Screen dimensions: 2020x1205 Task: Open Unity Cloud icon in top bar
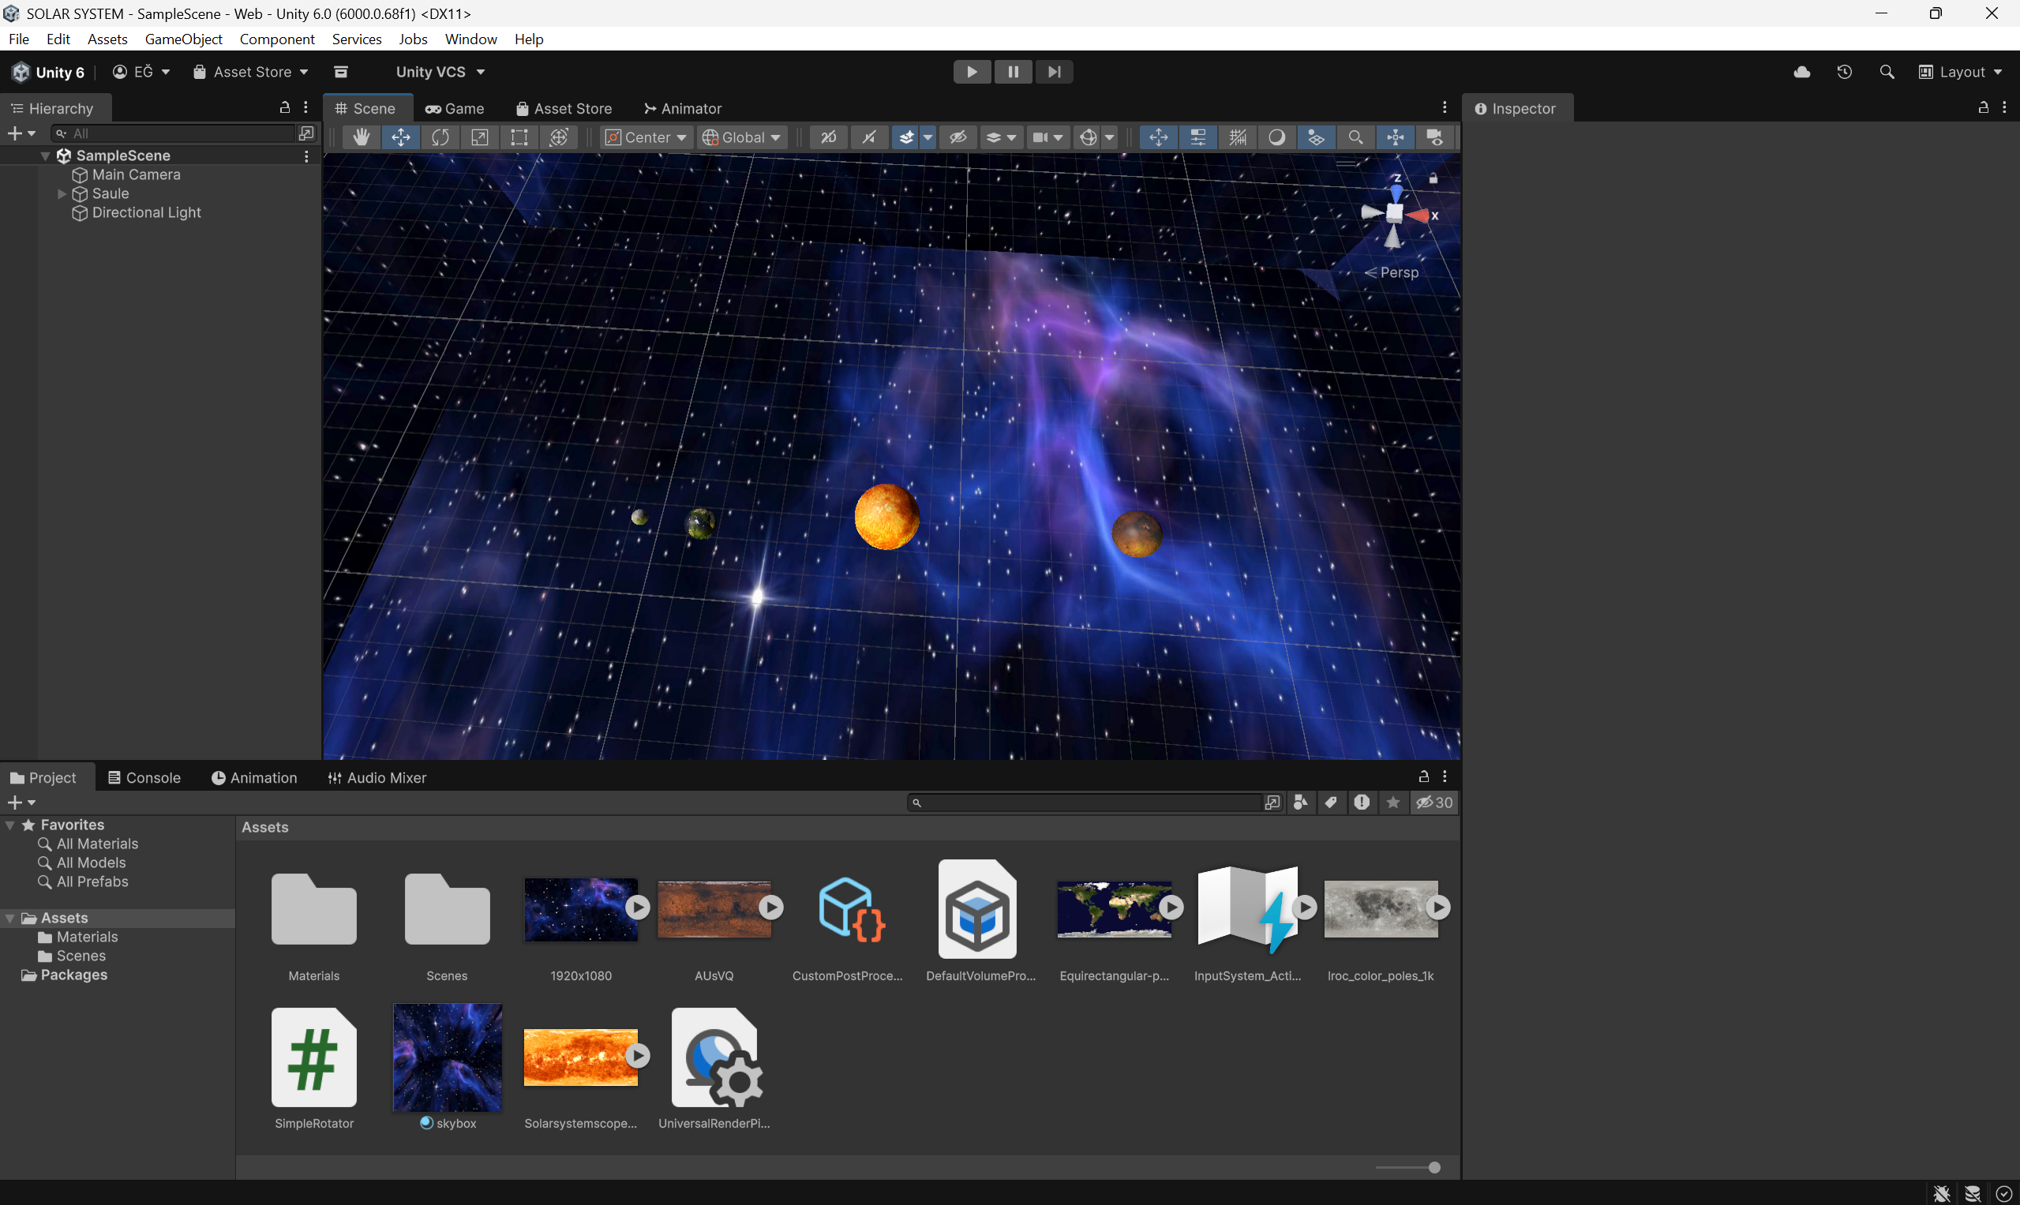click(x=1801, y=72)
